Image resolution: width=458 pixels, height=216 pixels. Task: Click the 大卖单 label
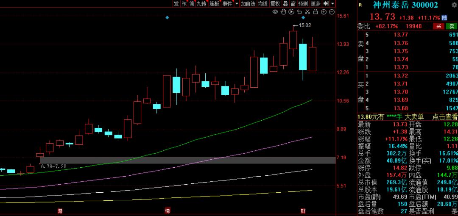(x=414, y=117)
